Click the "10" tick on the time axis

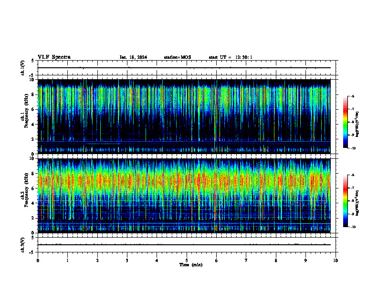click(336, 261)
